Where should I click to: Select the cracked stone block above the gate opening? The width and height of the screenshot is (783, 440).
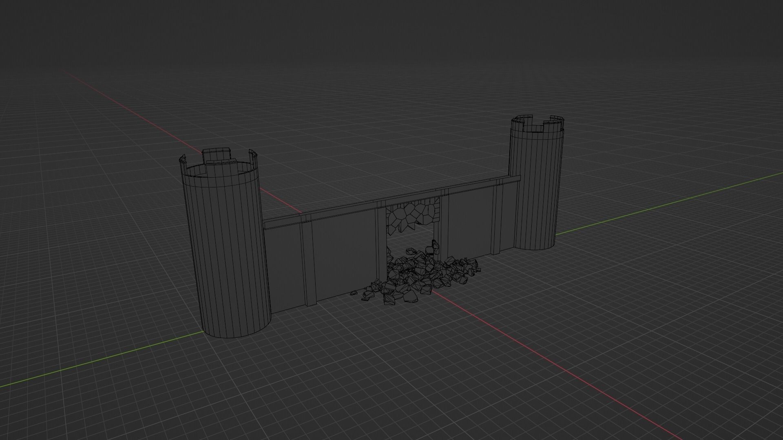click(413, 217)
